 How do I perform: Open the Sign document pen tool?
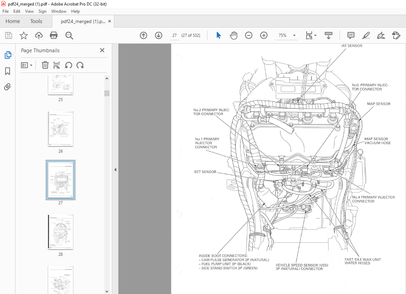pos(381,35)
